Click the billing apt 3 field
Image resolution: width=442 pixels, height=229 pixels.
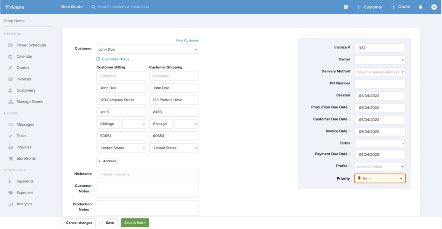pos(121,112)
